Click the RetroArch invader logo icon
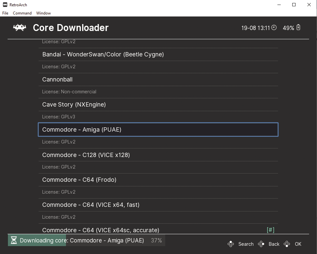Viewport: 317px width, 254px height. [19, 28]
